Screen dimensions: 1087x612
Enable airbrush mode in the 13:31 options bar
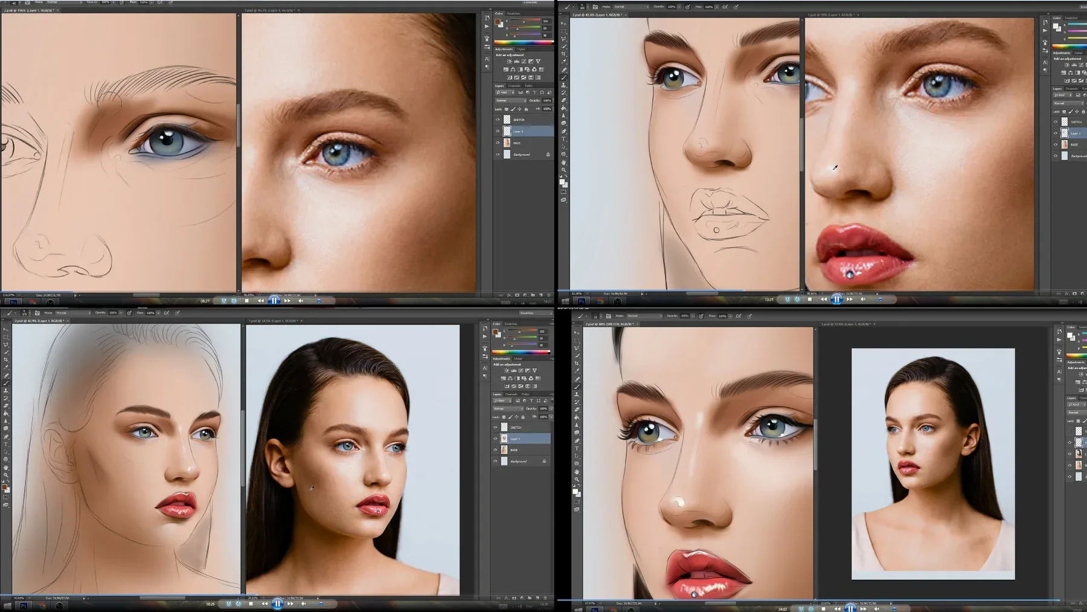(725, 7)
